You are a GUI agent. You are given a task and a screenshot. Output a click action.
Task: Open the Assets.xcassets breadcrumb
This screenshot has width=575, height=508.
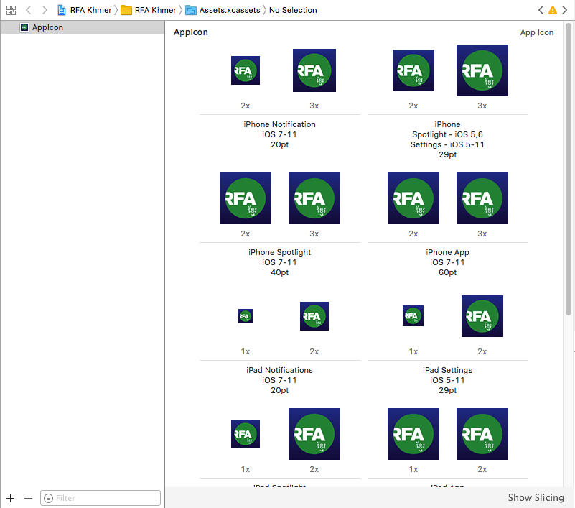pyautogui.click(x=223, y=10)
